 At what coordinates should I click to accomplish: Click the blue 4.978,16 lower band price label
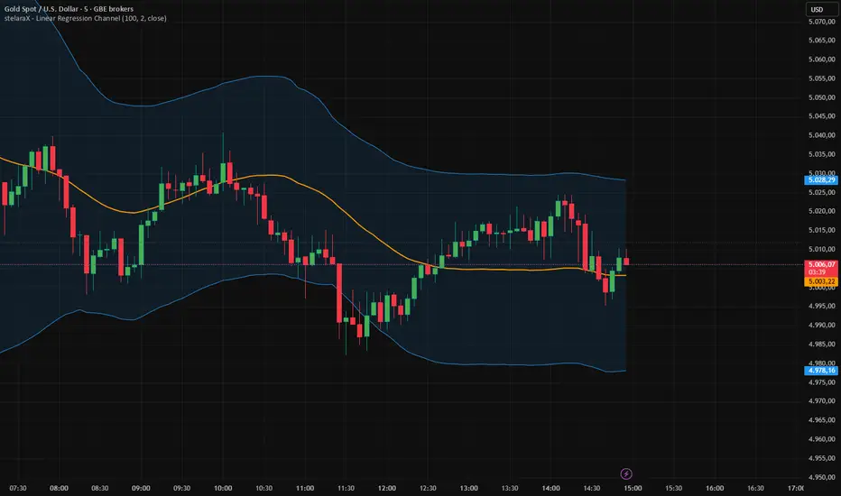(x=820, y=370)
